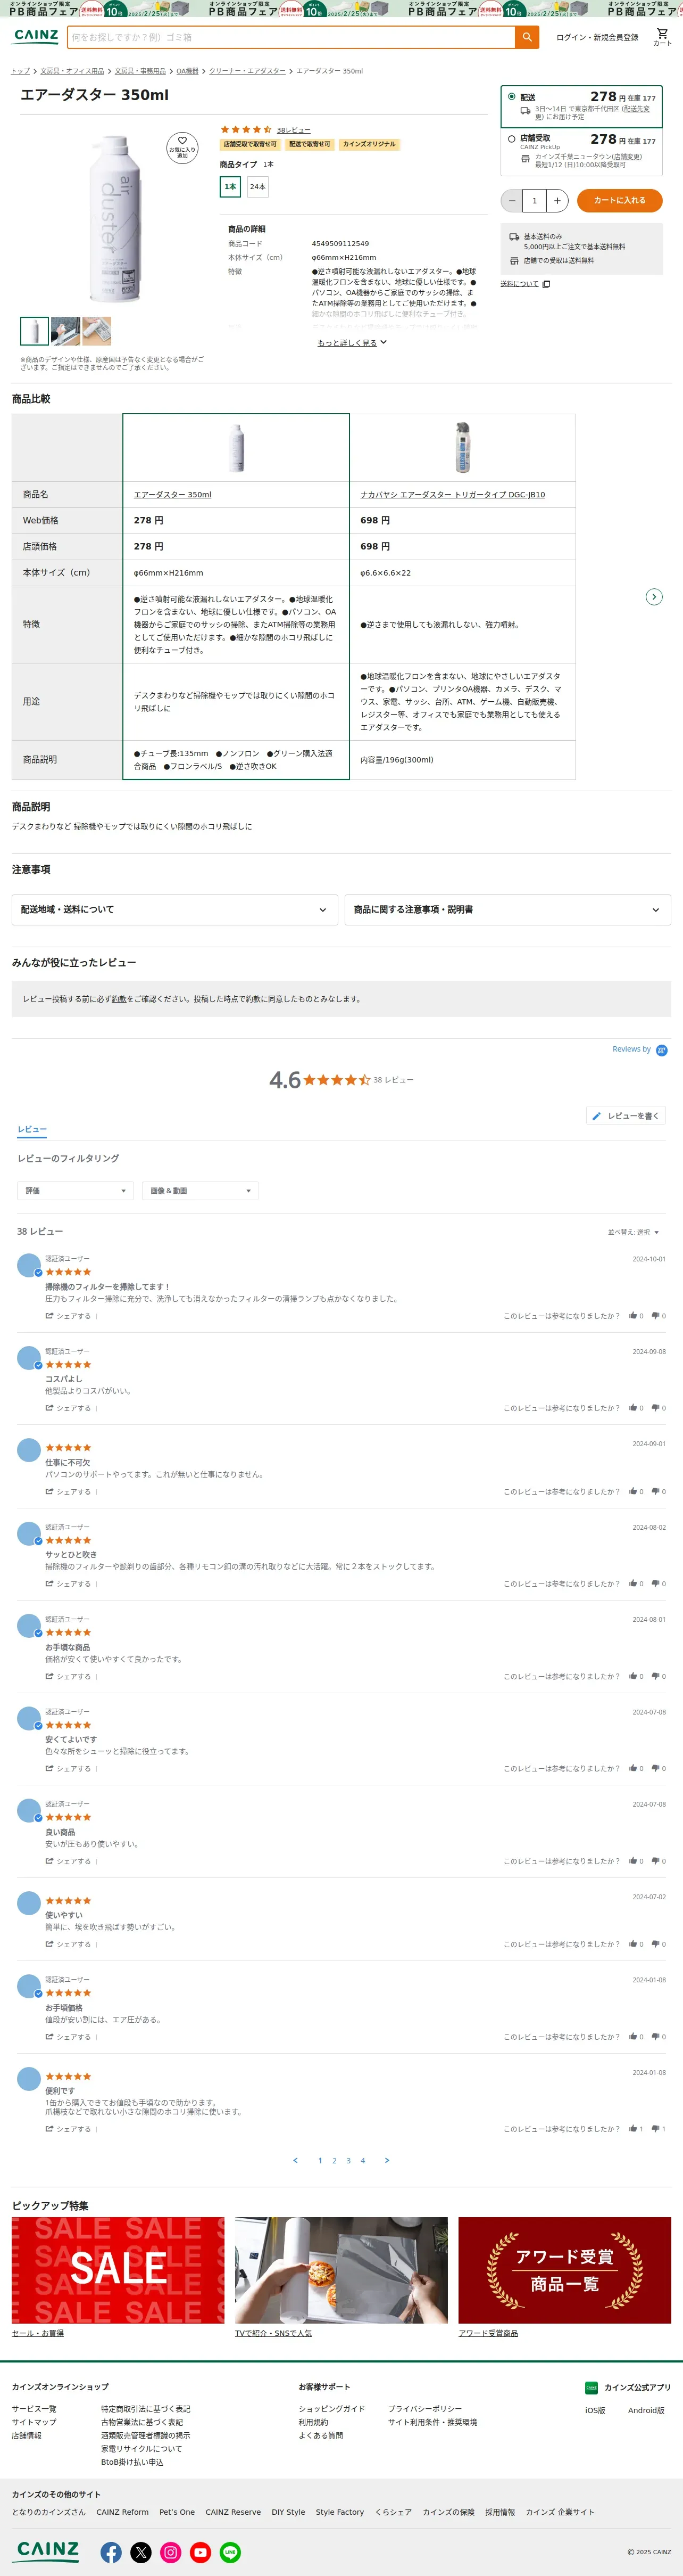Open クリーナー・エアダスター breadcrumb
Screen dimensions: 683x2576
(248, 71)
